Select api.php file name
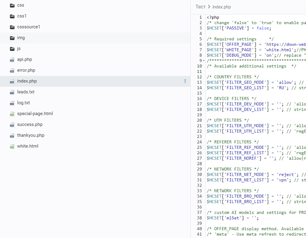Image resolution: width=306 pixels, height=238 pixels. click(25, 59)
